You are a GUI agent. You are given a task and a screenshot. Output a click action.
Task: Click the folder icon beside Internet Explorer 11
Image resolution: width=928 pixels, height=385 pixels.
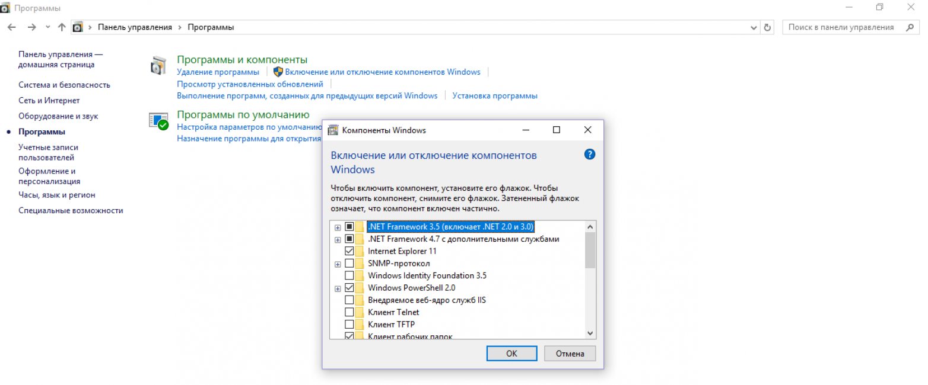[360, 251]
